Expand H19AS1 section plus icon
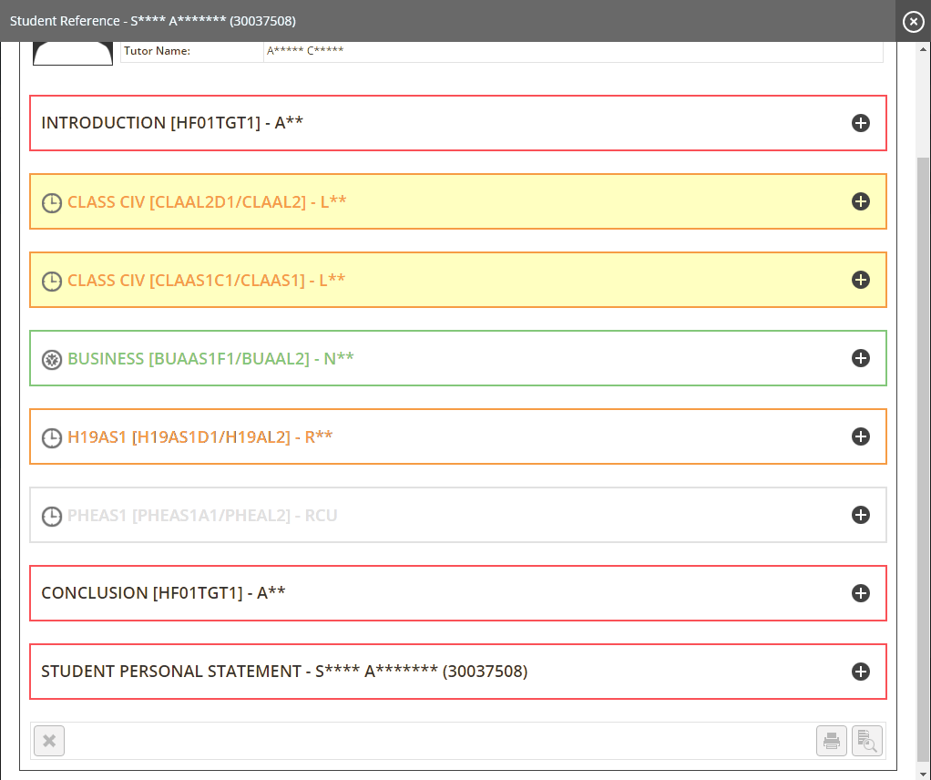 (861, 436)
